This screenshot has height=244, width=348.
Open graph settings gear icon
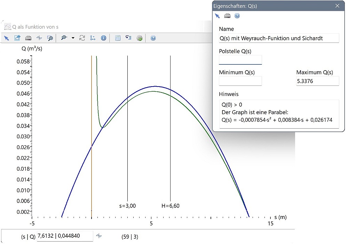(139, 38)
